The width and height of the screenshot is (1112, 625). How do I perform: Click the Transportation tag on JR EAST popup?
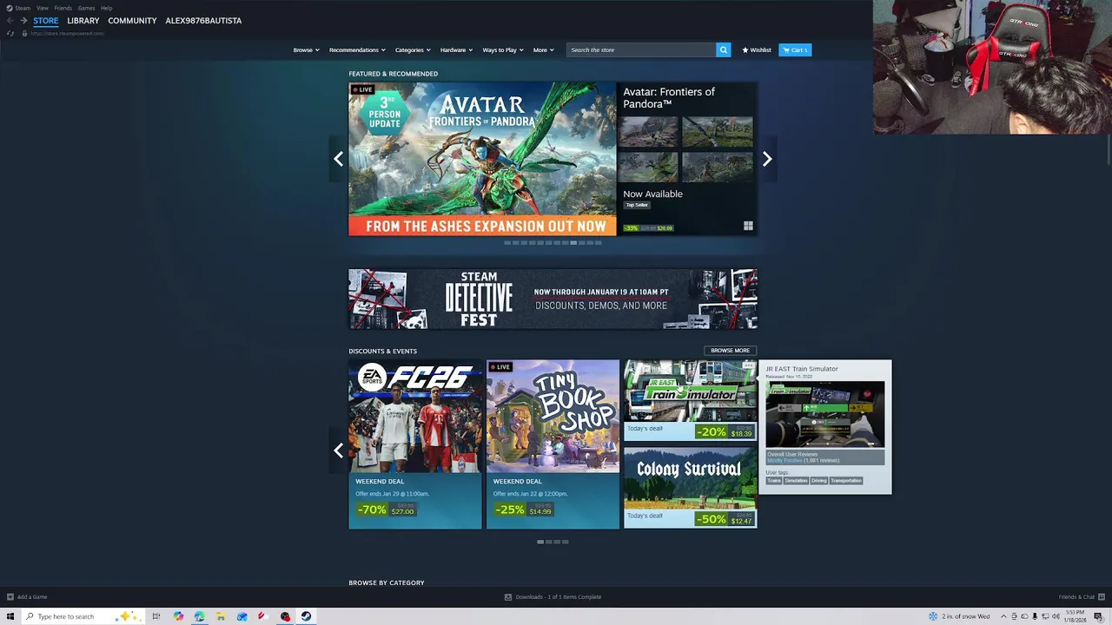[x=846, y=480]
